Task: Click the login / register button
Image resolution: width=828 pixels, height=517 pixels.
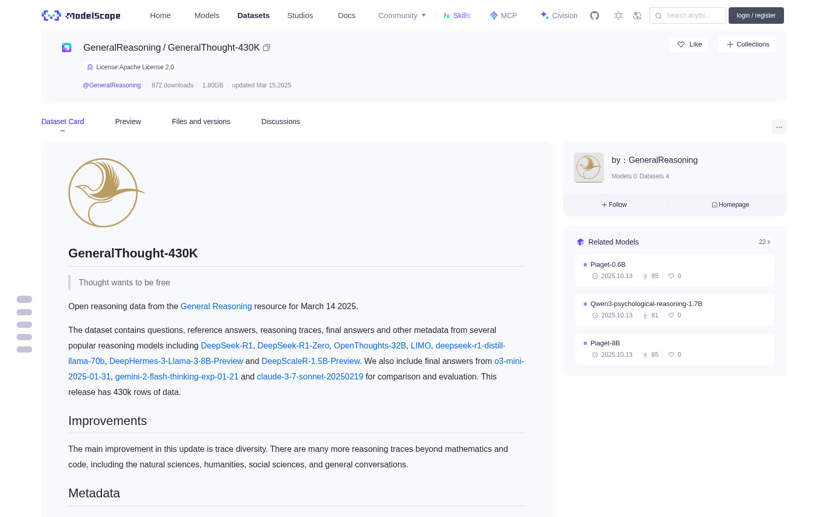Action: (x=756, y=16)
